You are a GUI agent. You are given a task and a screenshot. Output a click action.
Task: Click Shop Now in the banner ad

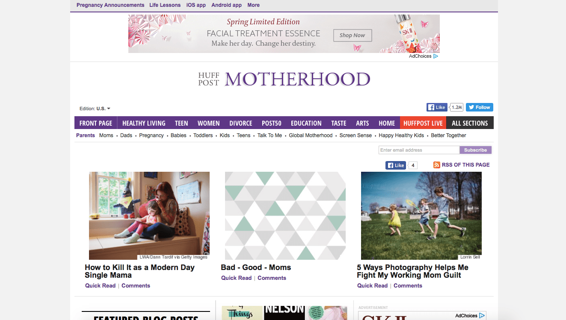352,35
